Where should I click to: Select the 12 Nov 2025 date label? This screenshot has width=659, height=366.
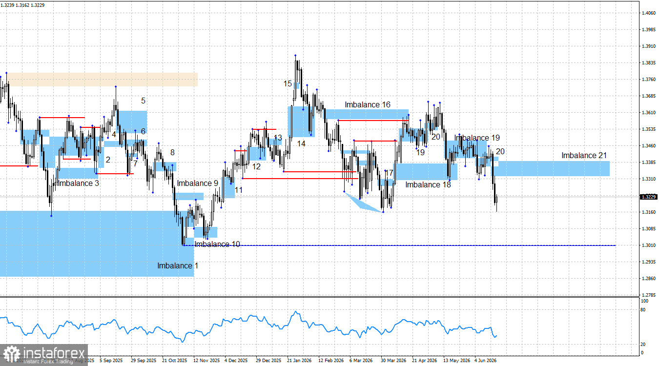point(206,361)
